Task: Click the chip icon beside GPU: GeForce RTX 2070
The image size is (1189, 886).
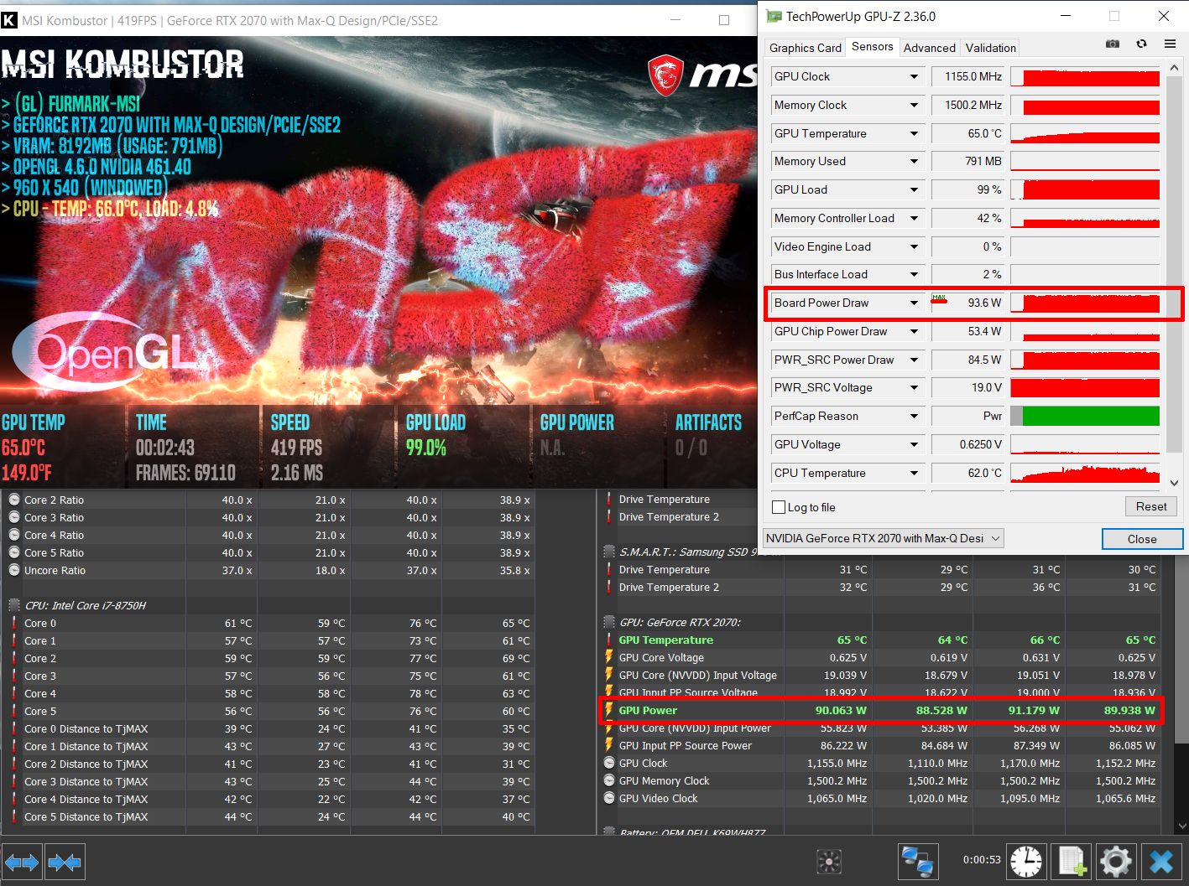Action: click(x=609, y=622)
